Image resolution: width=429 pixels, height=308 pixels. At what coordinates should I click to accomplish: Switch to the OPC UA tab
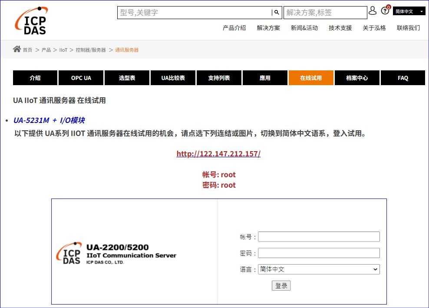coord(81,78)
